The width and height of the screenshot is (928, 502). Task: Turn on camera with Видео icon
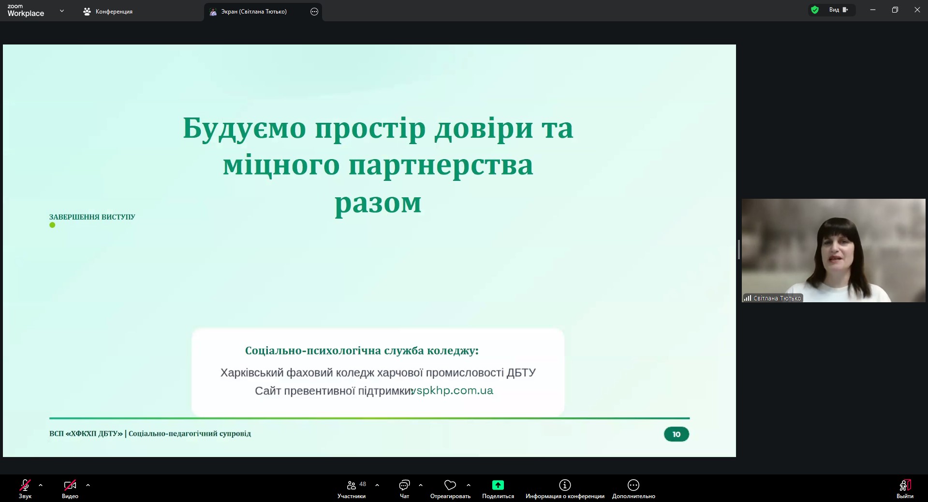(70, 485)
